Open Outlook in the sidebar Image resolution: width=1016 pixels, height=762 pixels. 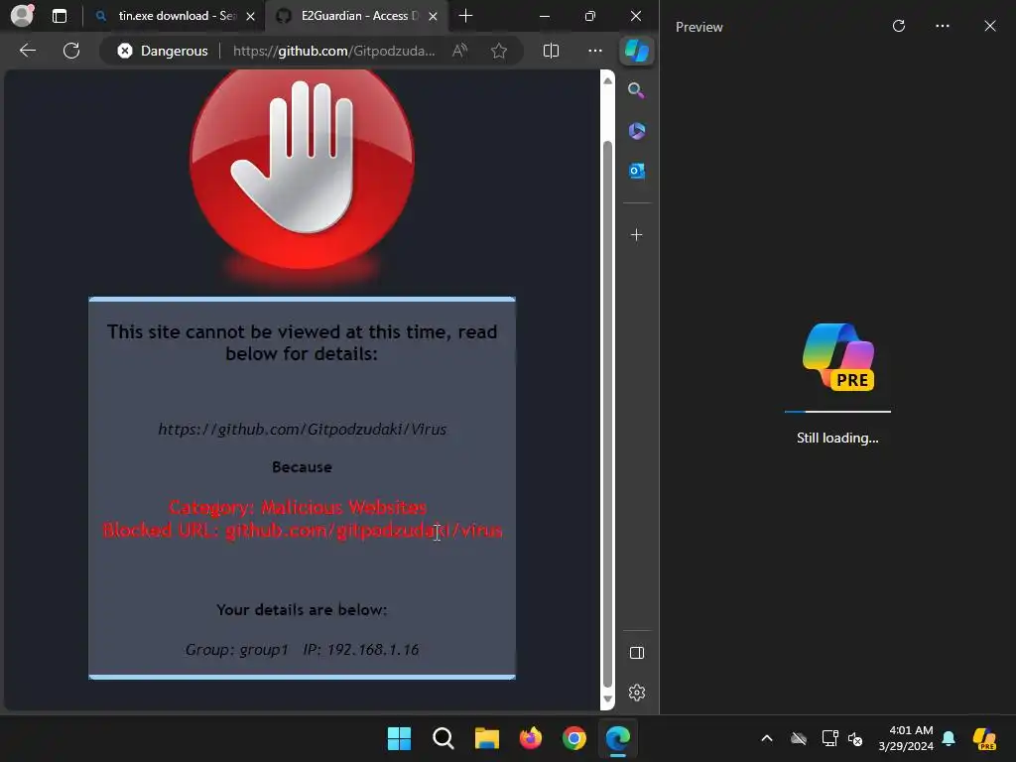coord(636,171)
